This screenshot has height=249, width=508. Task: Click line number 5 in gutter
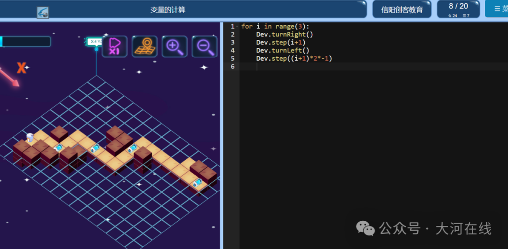click(x=232, y=59)
